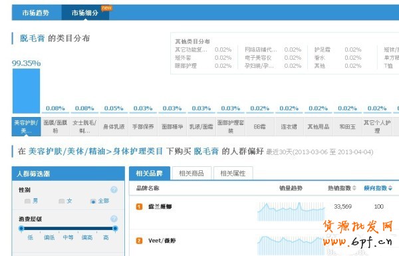Click the 销量趋势 column header
399x256 pixels.
tap(291, 188)
